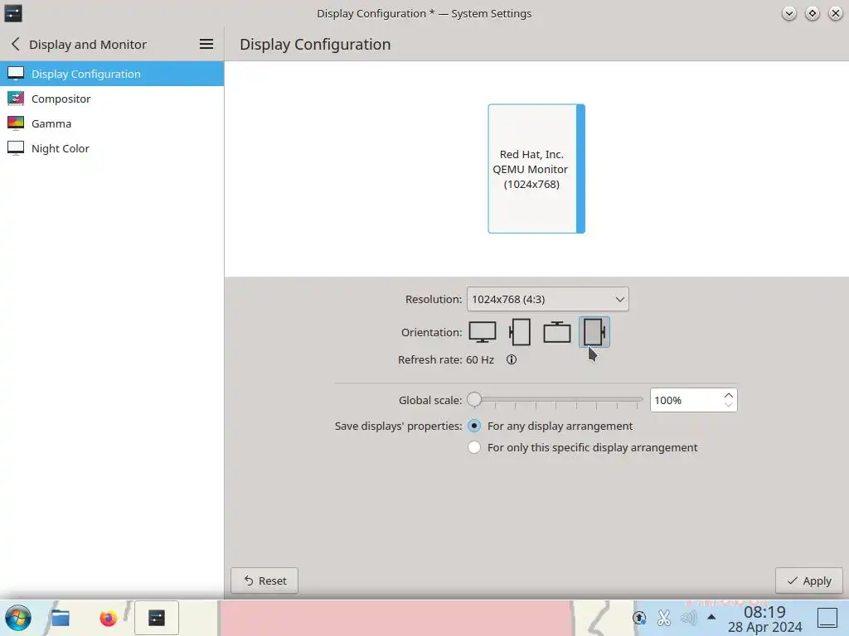Image resolution: width=849 pixels, height=636 pixels.
Task: Minimize the System Settings window
Action: point(789,13)
